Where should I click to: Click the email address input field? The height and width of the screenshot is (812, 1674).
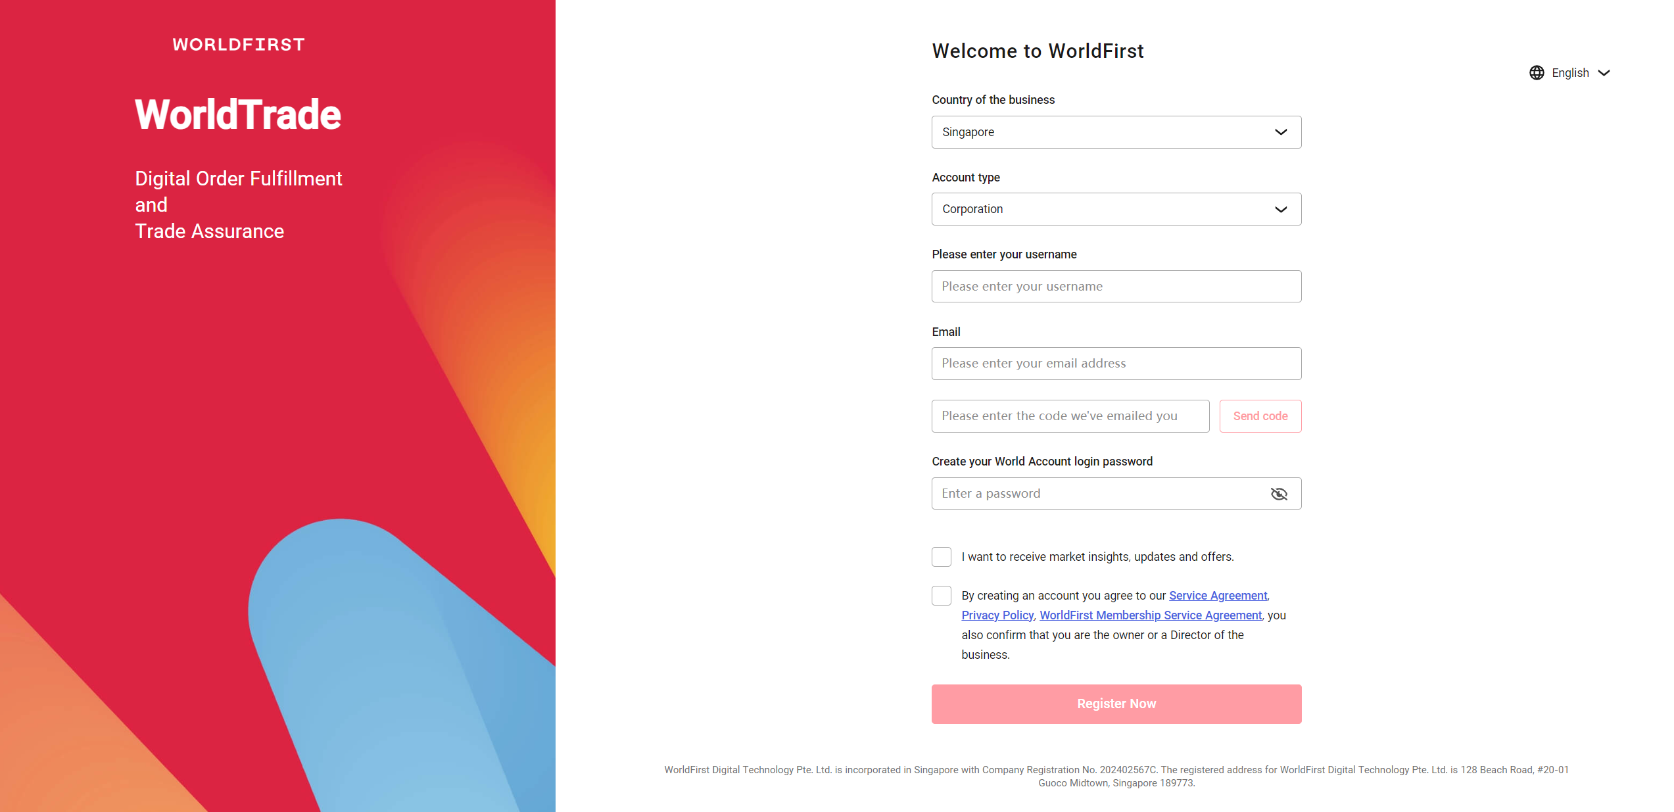[x=1116, y=363]
